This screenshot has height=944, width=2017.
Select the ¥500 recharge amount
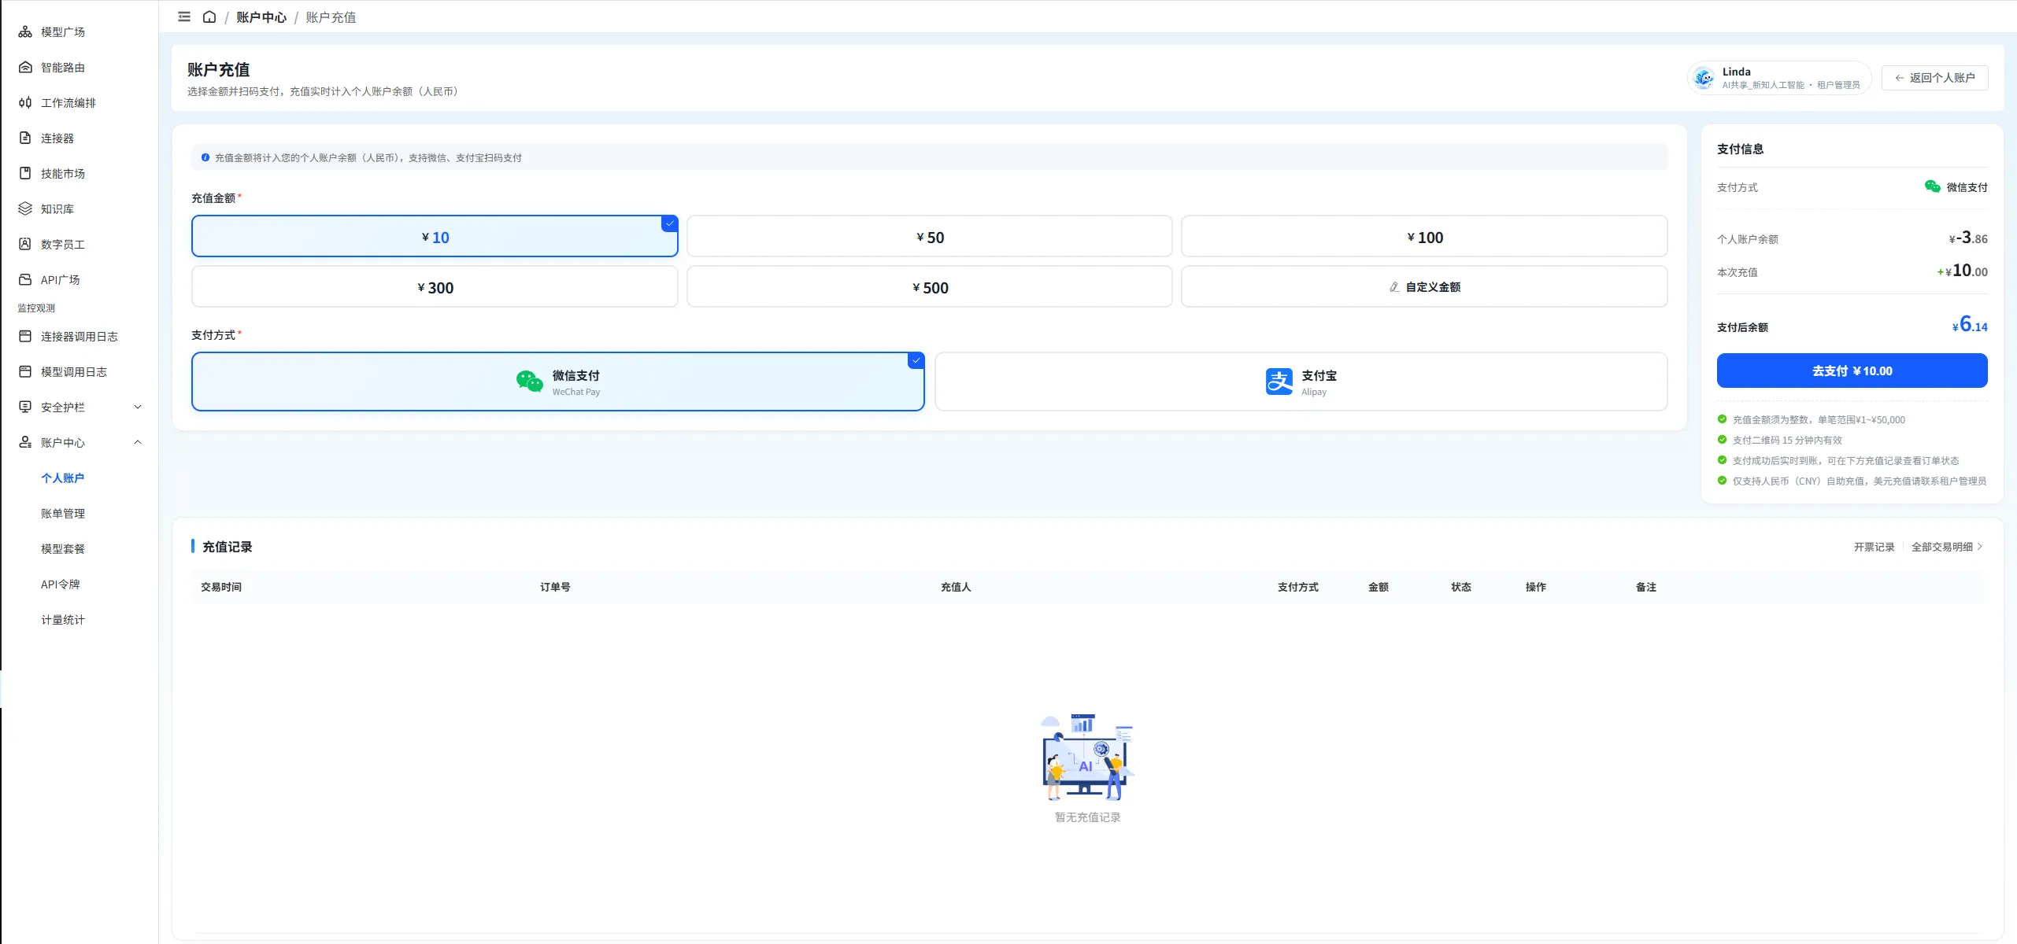[930, 287]
